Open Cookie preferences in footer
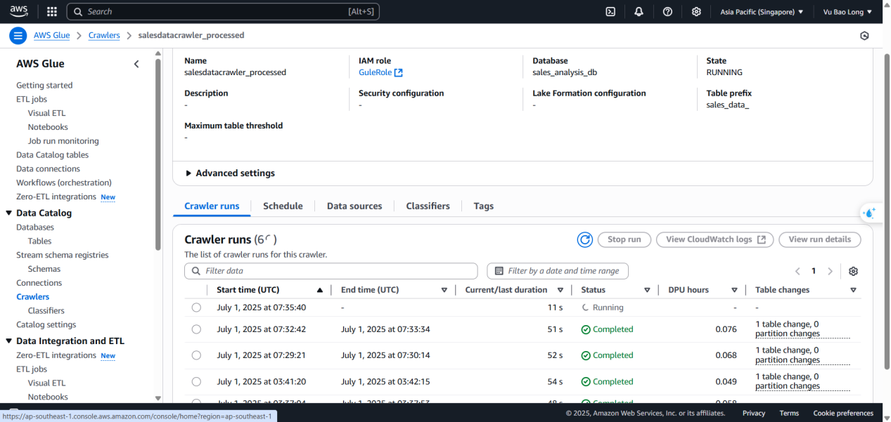The width and height of the screenshot is (891, 422). coord(843,414)
